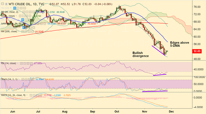The height and width of the screenshot is (114, 206).
Task: Click the plus icon on the MA (5, close) row
Action: coord(27,16)
